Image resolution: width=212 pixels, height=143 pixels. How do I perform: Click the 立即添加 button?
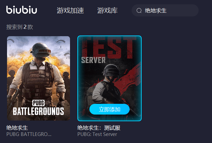pyautogui.click(x=110, y=109)
